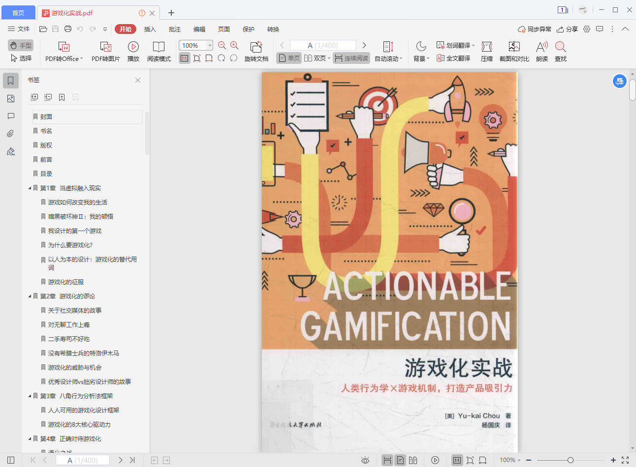
Task: Click the page number field in toolbar
Action: click(x=323, y=45)
